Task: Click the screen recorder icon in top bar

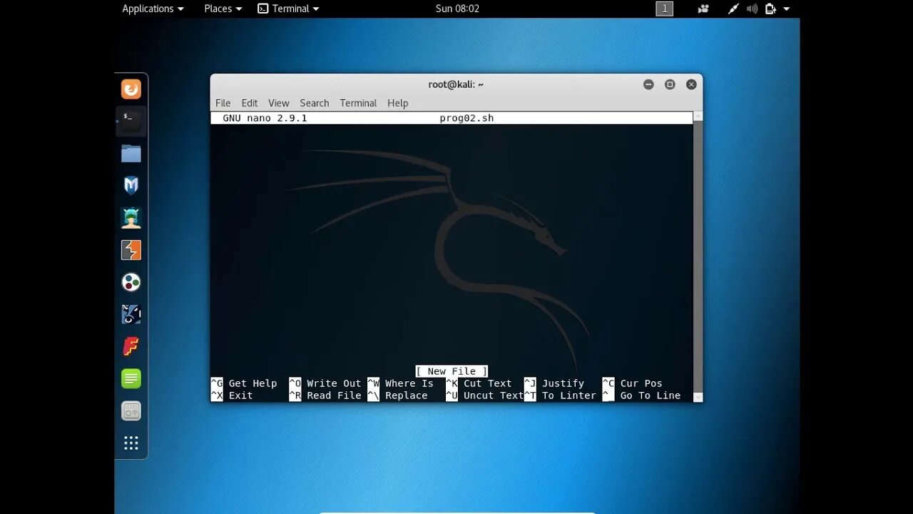Action: tap(704, 9)
